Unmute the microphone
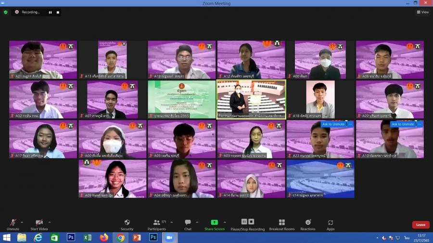The width and height of the screenshot is (433, 243). [13, 224]
